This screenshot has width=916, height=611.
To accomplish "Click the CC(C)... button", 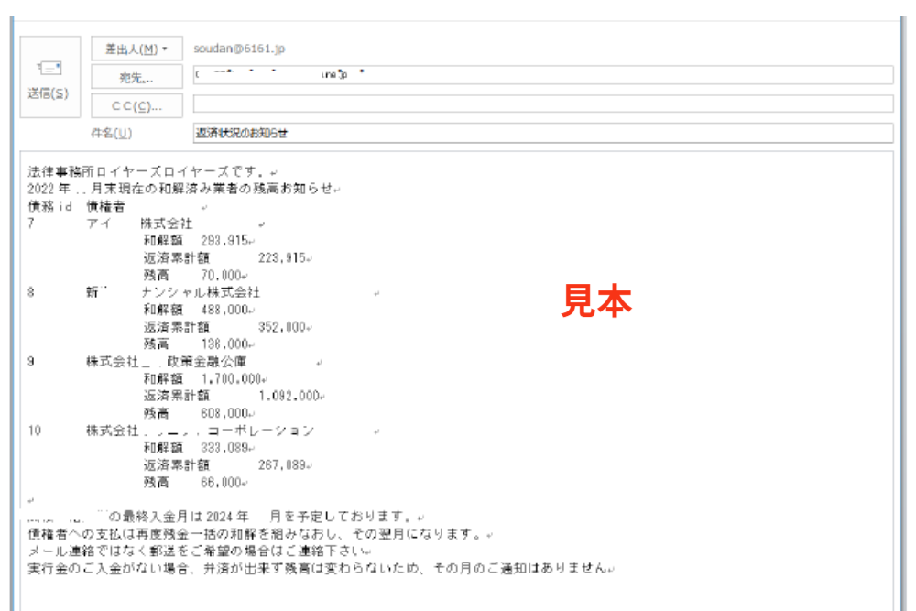I will click(136, 105).
